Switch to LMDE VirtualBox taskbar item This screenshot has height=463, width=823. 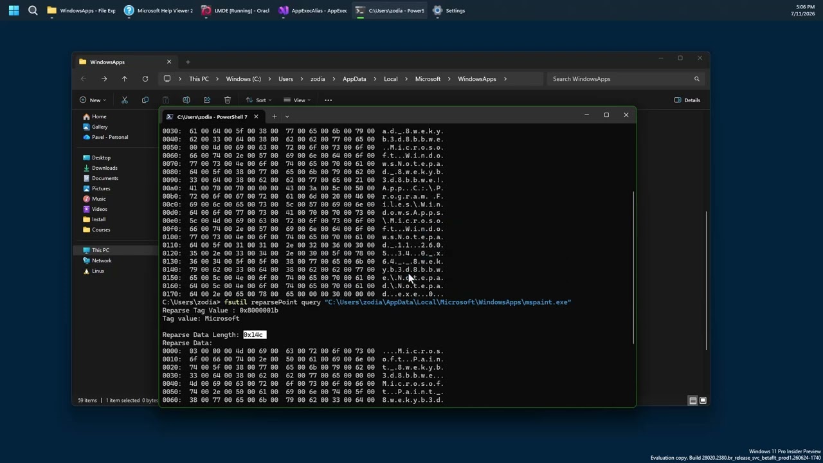pos(235,10)
